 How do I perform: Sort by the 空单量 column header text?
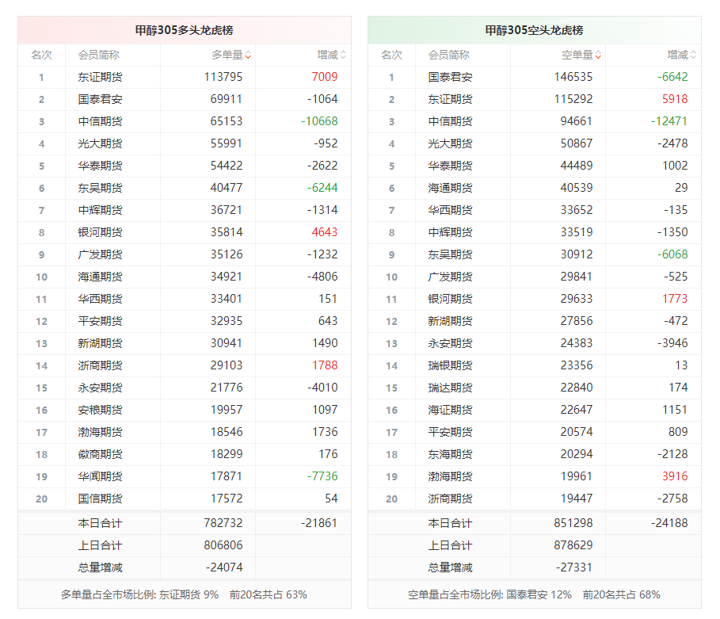pos(577,55)
